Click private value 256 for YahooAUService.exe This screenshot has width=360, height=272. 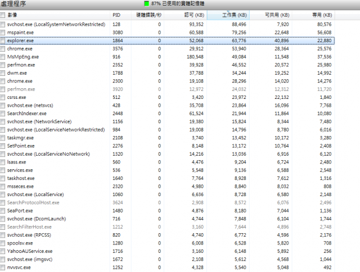point(327,251)
